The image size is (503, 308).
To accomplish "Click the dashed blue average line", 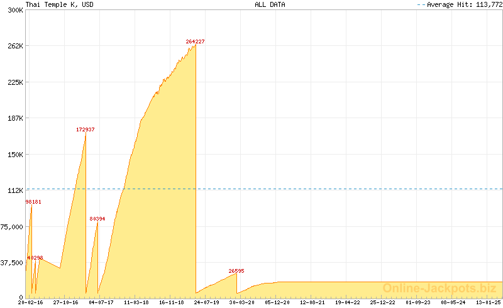I will [x=314, y=189].
